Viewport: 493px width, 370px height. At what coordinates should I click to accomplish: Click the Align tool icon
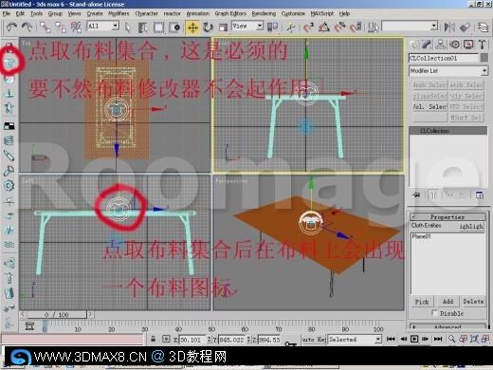click(465, 28)
